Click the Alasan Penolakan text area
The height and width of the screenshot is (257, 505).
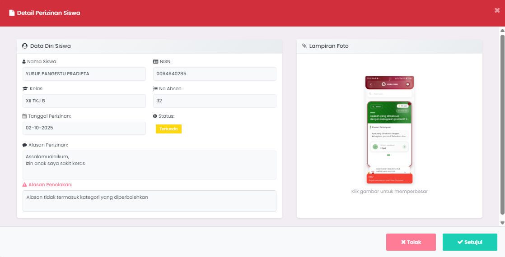(x=149, y=201)
